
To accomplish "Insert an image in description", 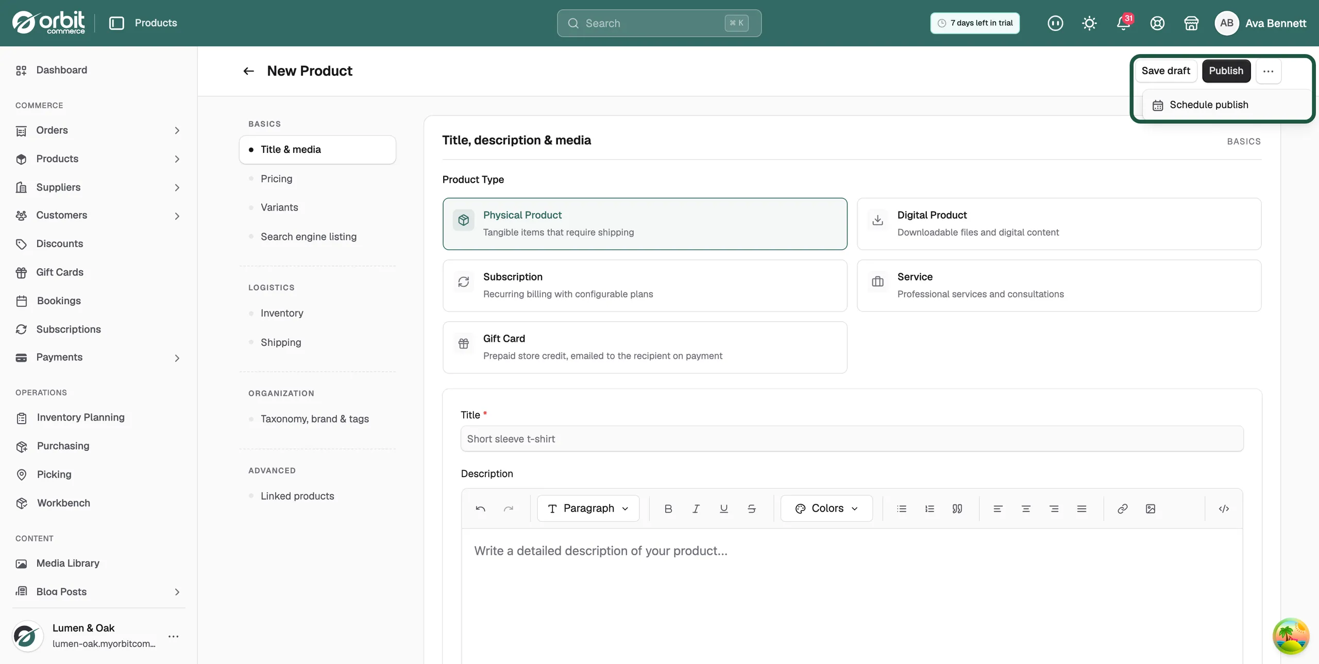I will point(1151,509).
